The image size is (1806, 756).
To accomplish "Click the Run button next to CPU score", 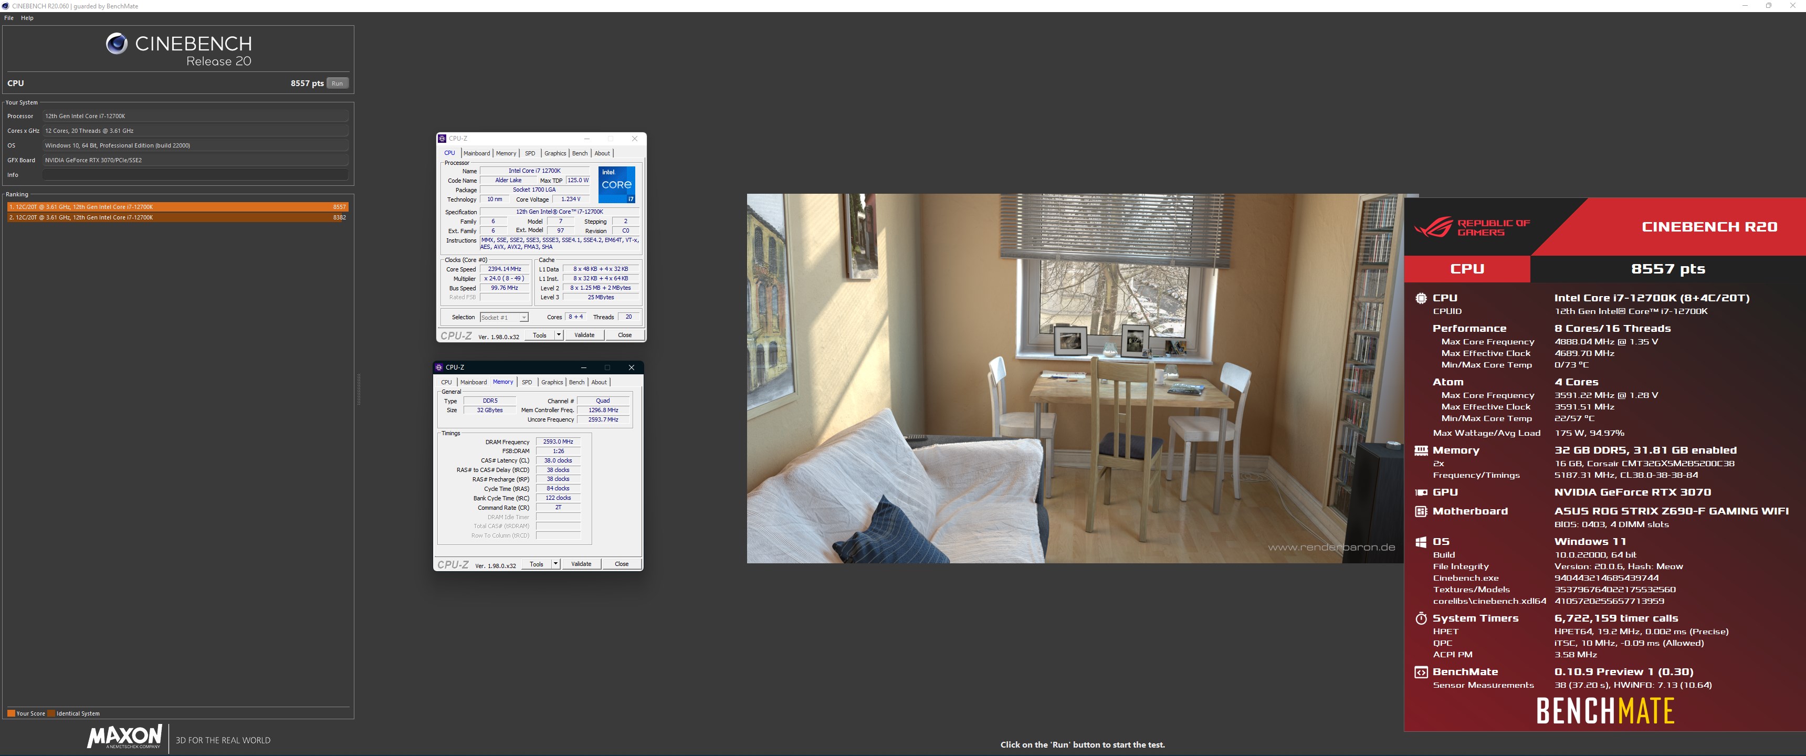I will pyautogui.click(x=338, y=83).
